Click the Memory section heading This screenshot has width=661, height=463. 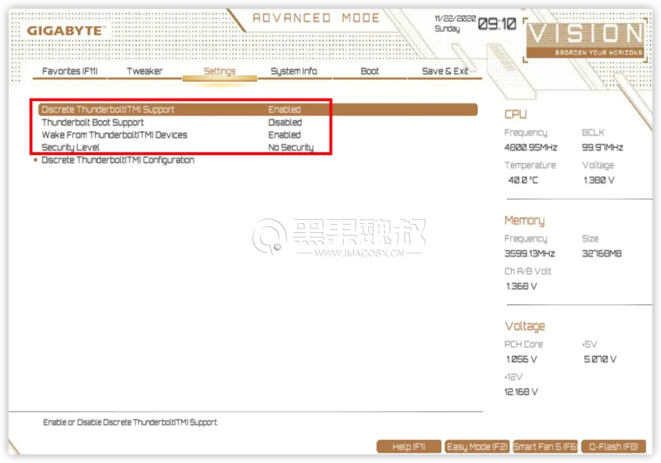[x=525, y=220]
